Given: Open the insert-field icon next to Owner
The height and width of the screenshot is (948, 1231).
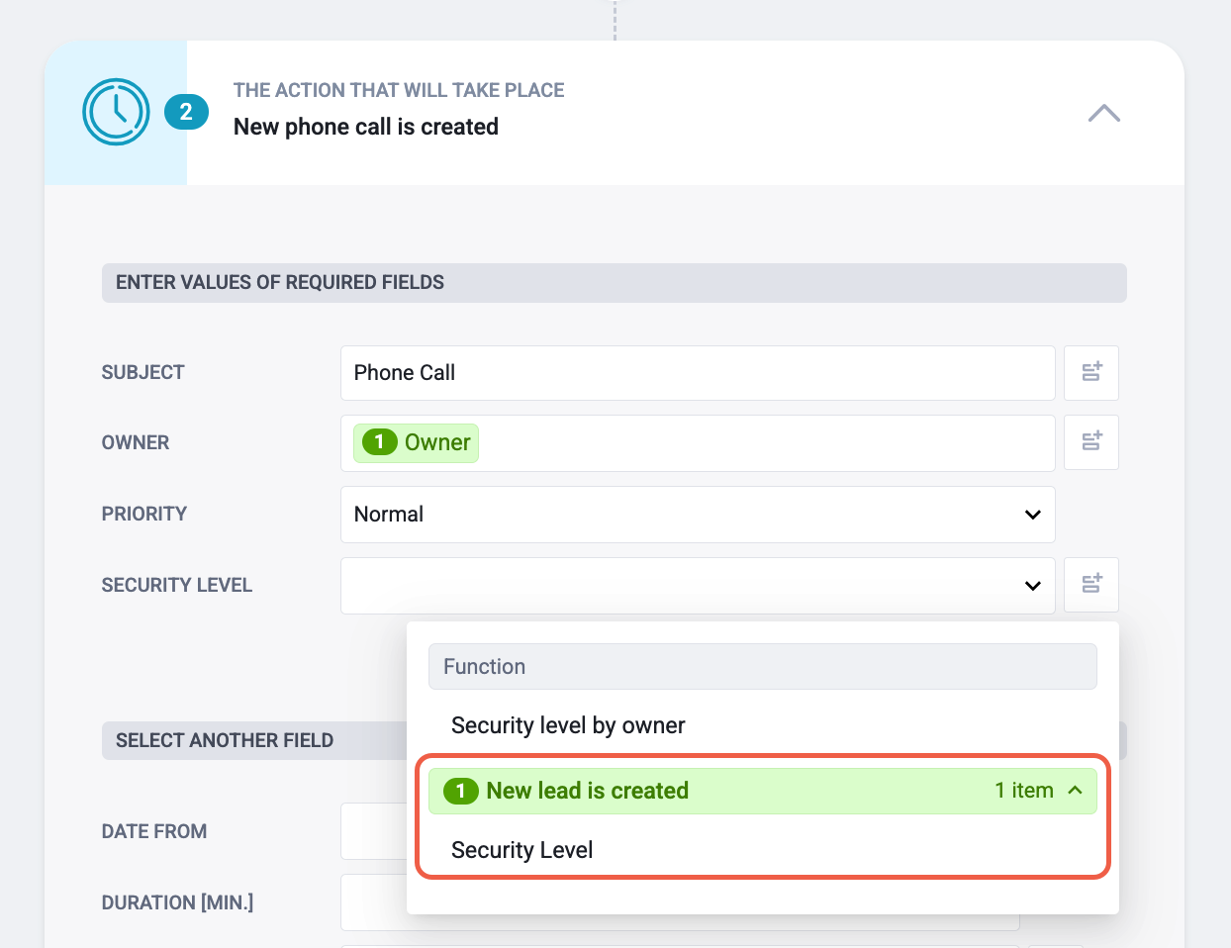Looking at the screenshot, I should 1091,442.
